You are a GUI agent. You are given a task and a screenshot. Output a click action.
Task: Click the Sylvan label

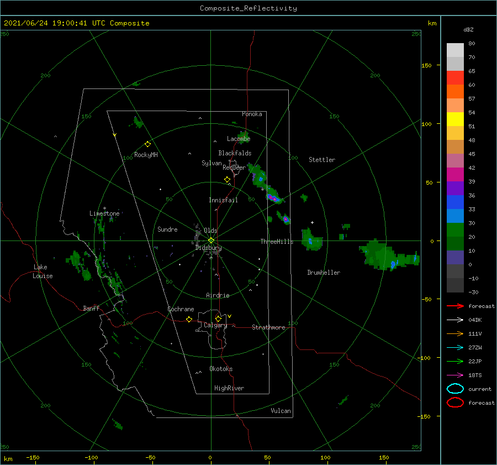tap(212, 163)
